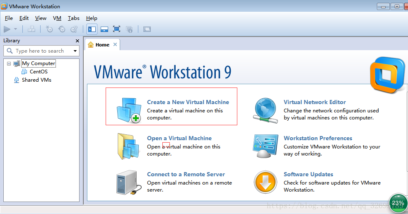Maximize the VMware Workstation window
Viewport: 408px width, 214px height.
coord(397,7)
